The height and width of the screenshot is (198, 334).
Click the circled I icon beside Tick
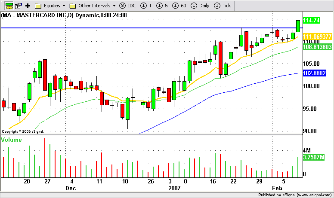(217, 6)
